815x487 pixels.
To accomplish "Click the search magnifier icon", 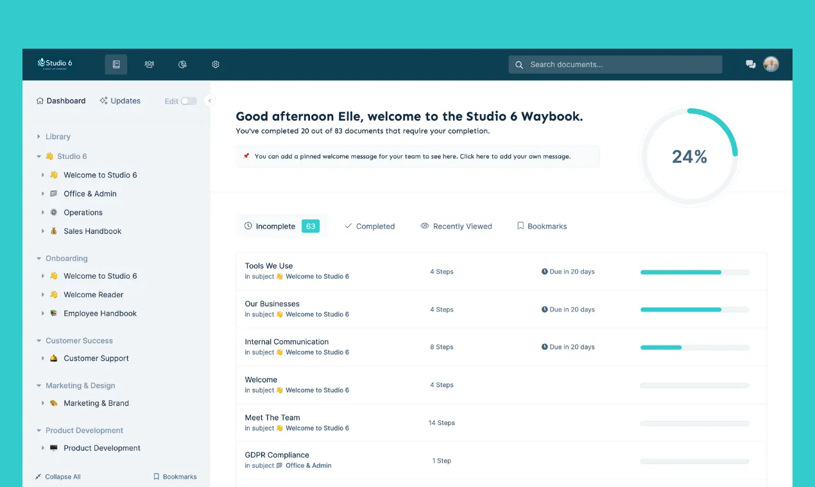I will pos(519,65).
